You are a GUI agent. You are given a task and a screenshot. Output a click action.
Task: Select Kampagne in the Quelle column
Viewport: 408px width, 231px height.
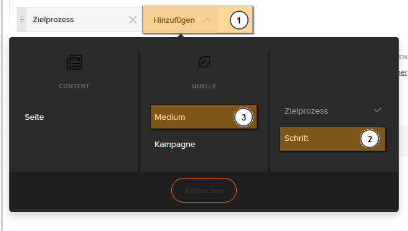tap(175, 144)
